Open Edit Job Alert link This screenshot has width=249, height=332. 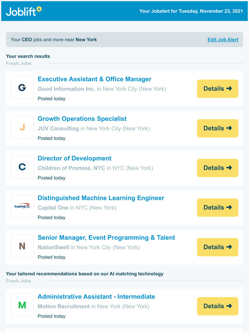(x=223, y=39)
